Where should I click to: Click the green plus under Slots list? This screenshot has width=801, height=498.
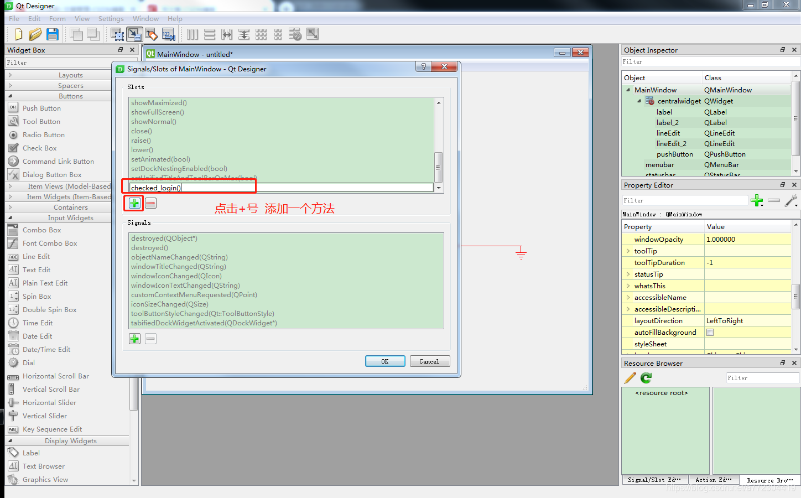click(x=134, y=203)
